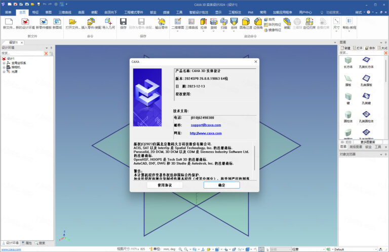
Task: Expand the 光源 tree node
Action: tap(4, 71)
